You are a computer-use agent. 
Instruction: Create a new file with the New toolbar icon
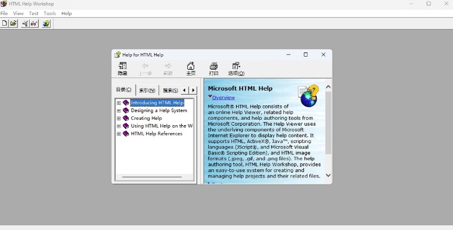(4, 23)
